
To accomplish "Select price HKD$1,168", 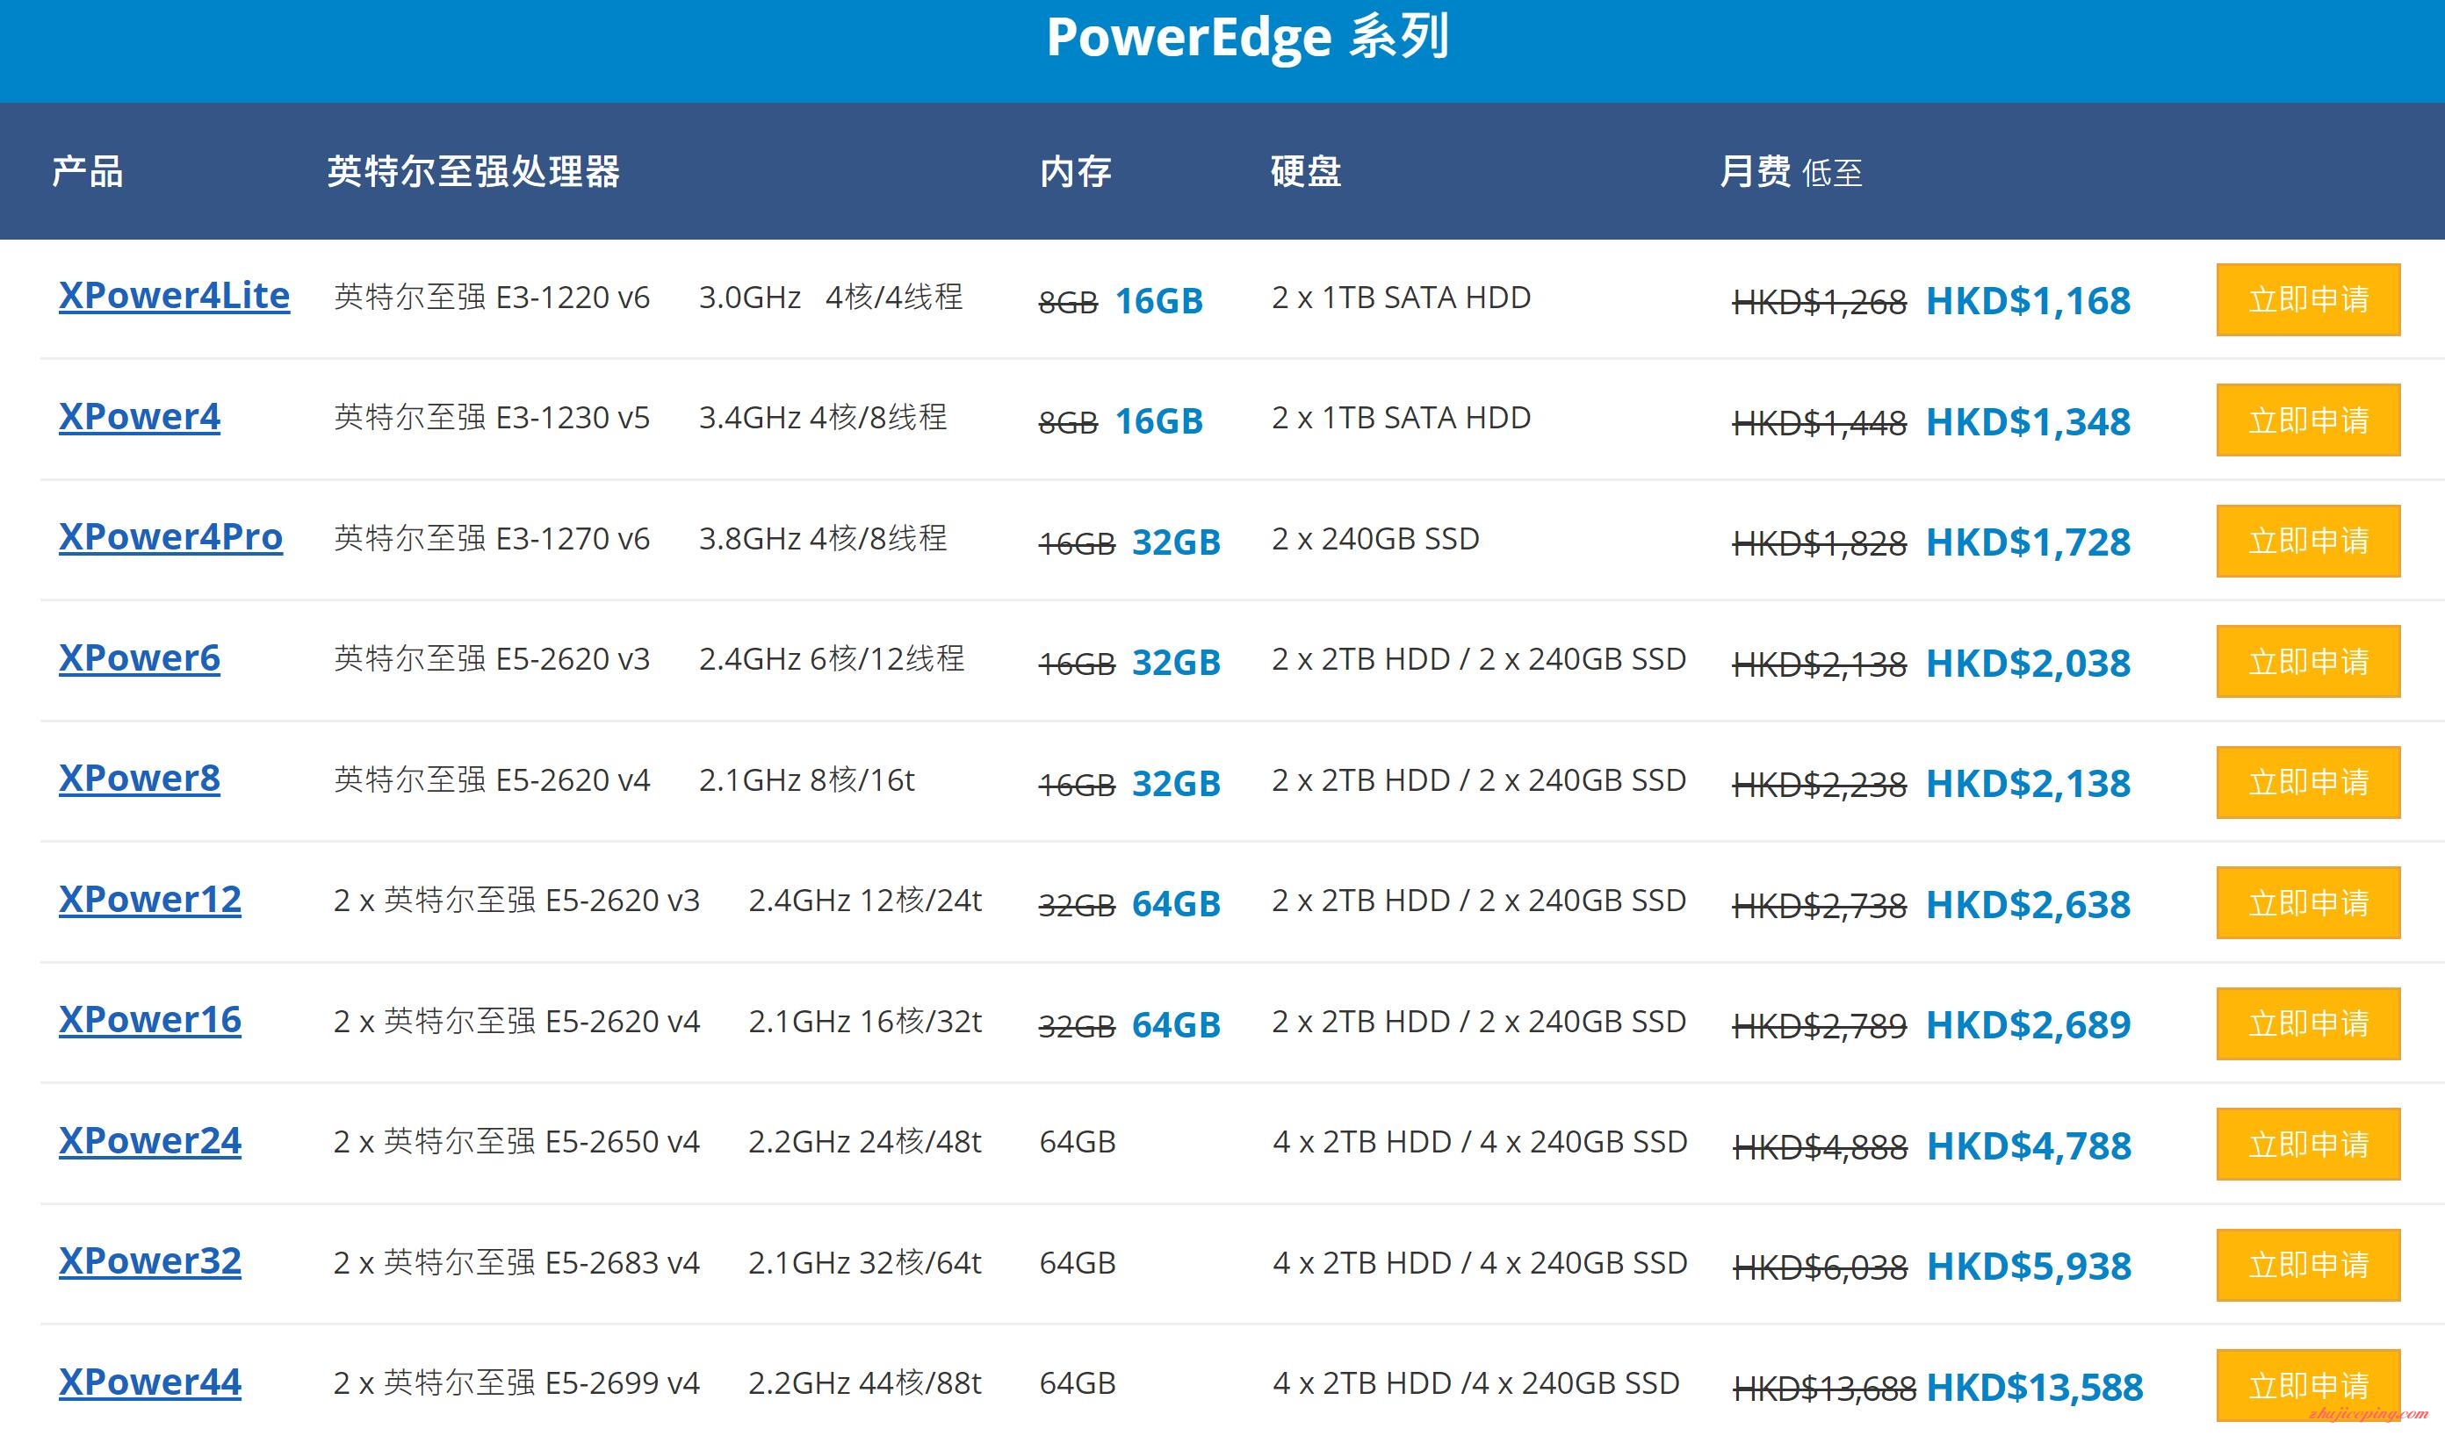I will click(x=2029, y=300).
